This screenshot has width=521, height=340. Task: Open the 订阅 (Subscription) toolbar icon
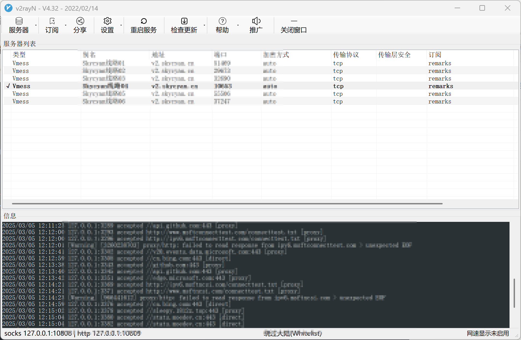pos(52,25)
